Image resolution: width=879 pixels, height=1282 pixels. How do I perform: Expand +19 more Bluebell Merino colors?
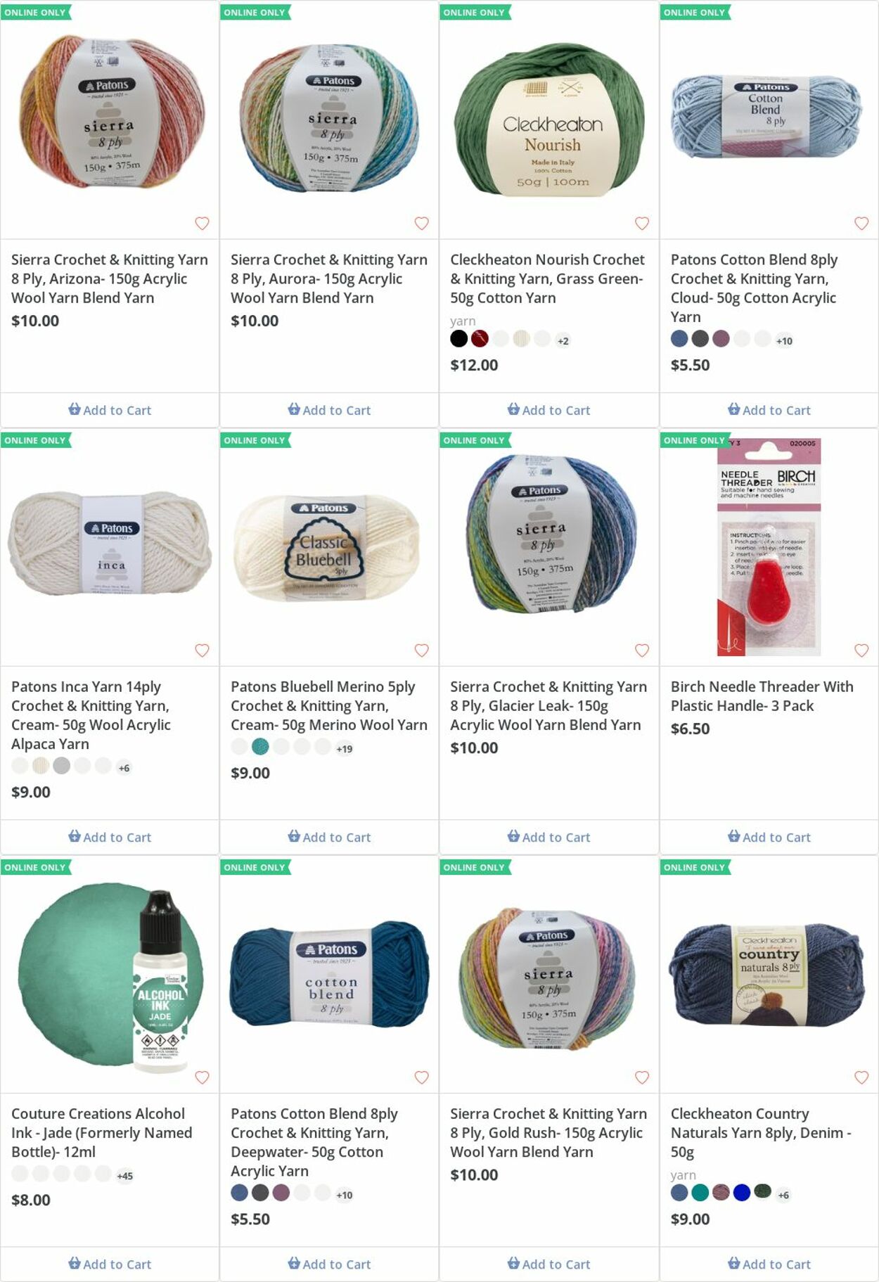pyautogui.click(x=344, y=749)
